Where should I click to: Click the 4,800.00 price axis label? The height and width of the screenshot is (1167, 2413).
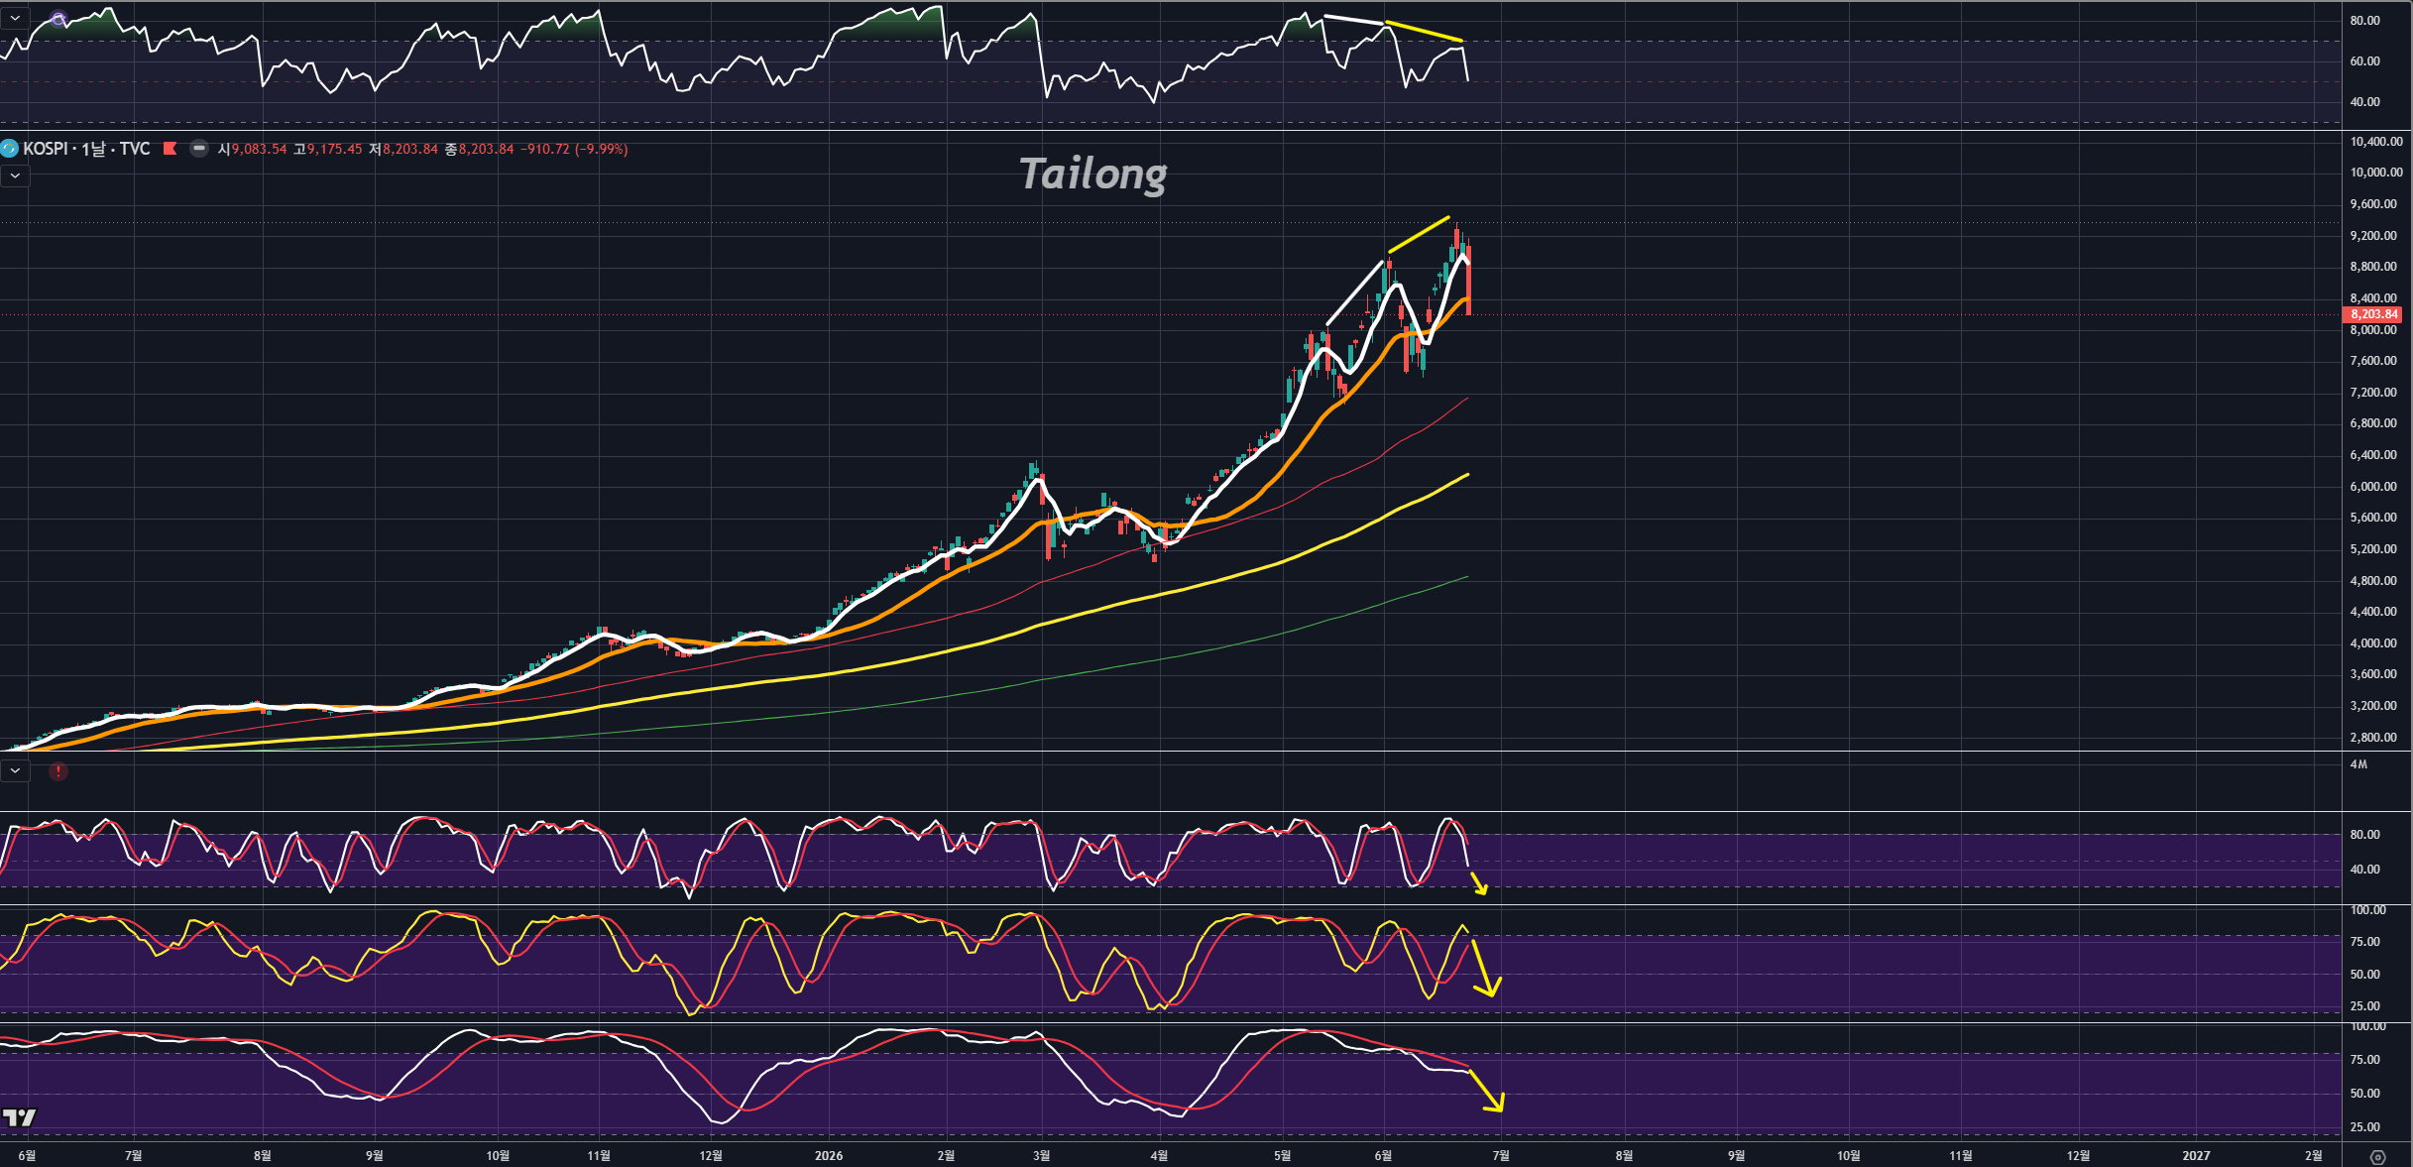[2373, 581]
